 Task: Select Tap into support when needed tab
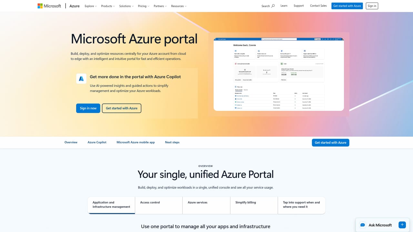pyautogui.click(x=301, y=205)
